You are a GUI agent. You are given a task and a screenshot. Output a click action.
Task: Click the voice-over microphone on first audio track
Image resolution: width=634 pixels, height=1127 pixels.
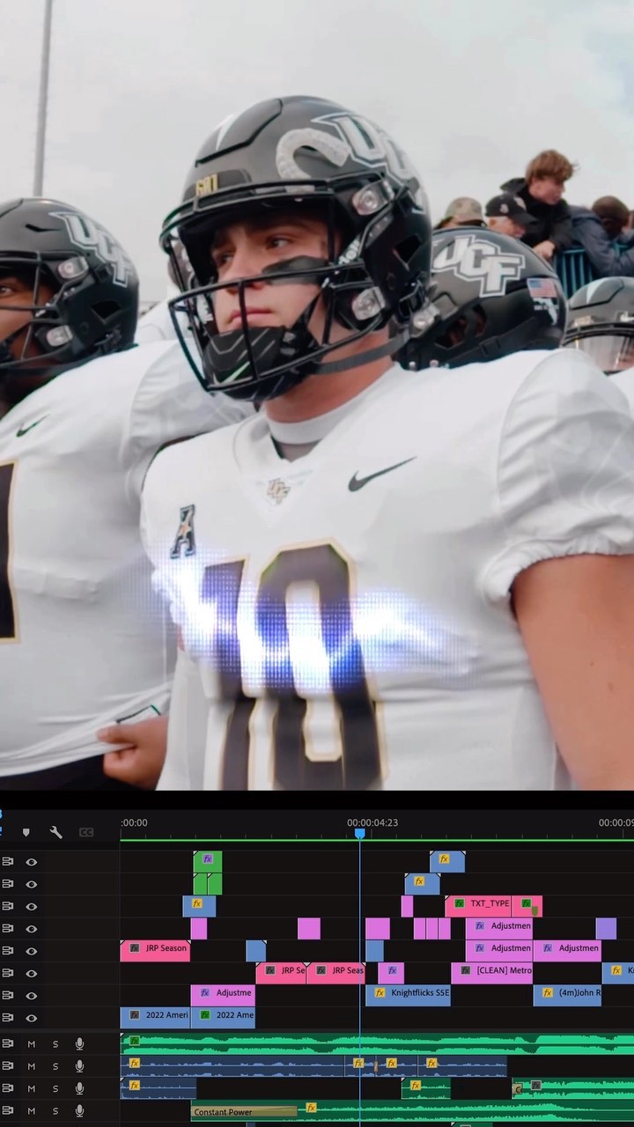pyautogui.click(x=79, y=1043)
